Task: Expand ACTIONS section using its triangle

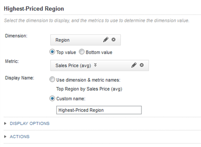Action: click(5, 136)
